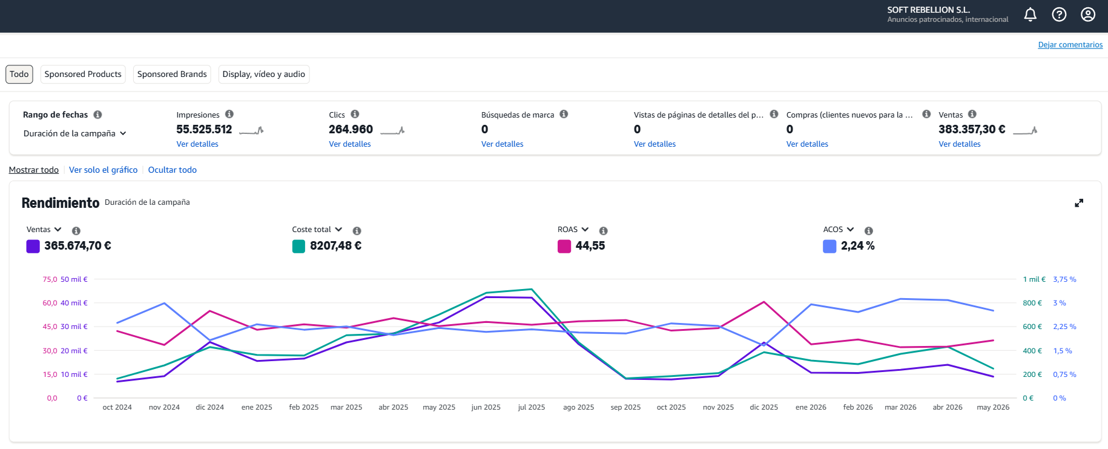Toggle the Sponsored Brands filter
The image size is (1108, 449).
pyautogui.click(x=172, y=74)
